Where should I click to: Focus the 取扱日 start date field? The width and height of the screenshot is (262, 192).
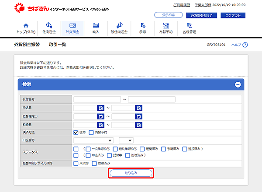[x=86, y=125]
